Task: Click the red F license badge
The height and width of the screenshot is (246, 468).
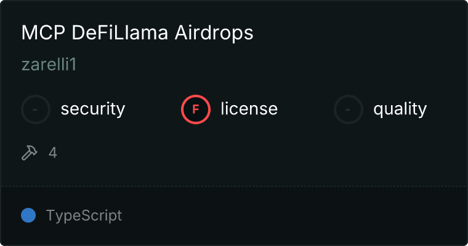Action: pyautogui.click(x=196, y=109)
